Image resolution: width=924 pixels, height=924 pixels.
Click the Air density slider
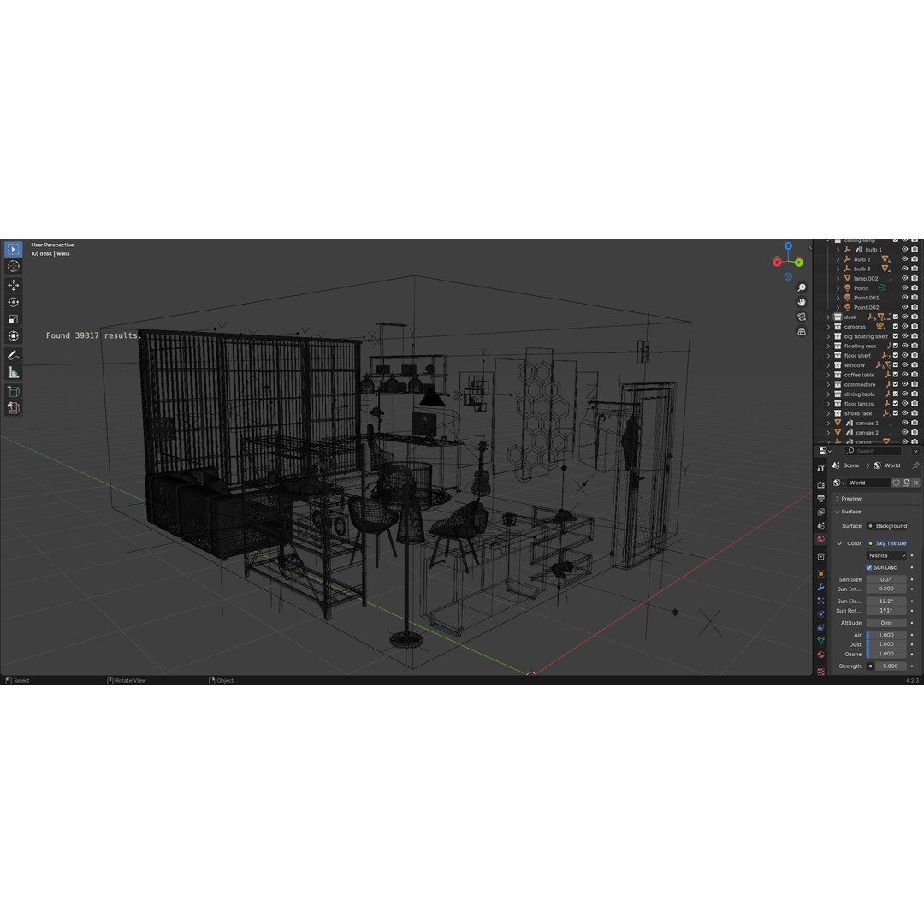click(886, 635)
